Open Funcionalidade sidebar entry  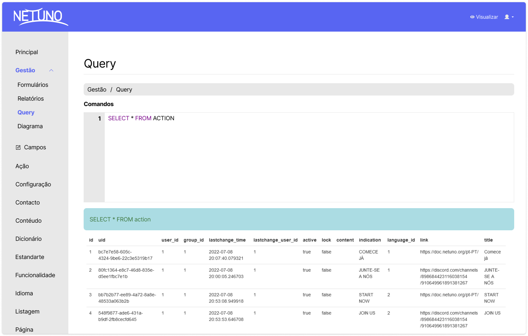35,275
